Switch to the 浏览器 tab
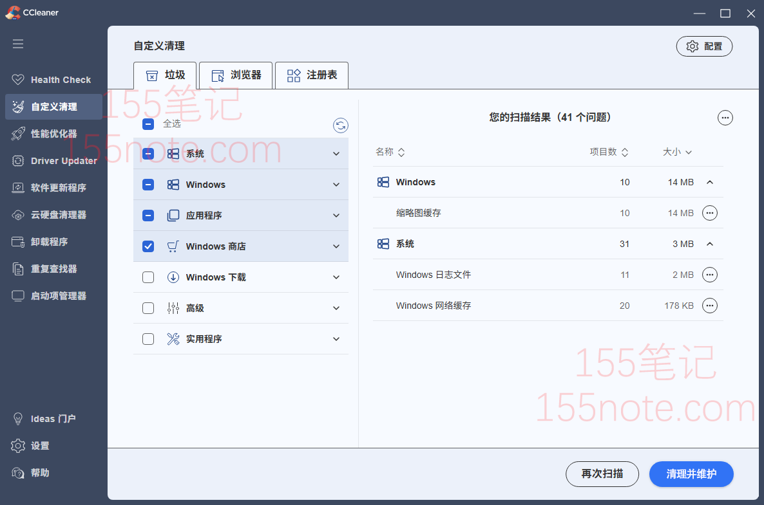 (x=236, y=75)
